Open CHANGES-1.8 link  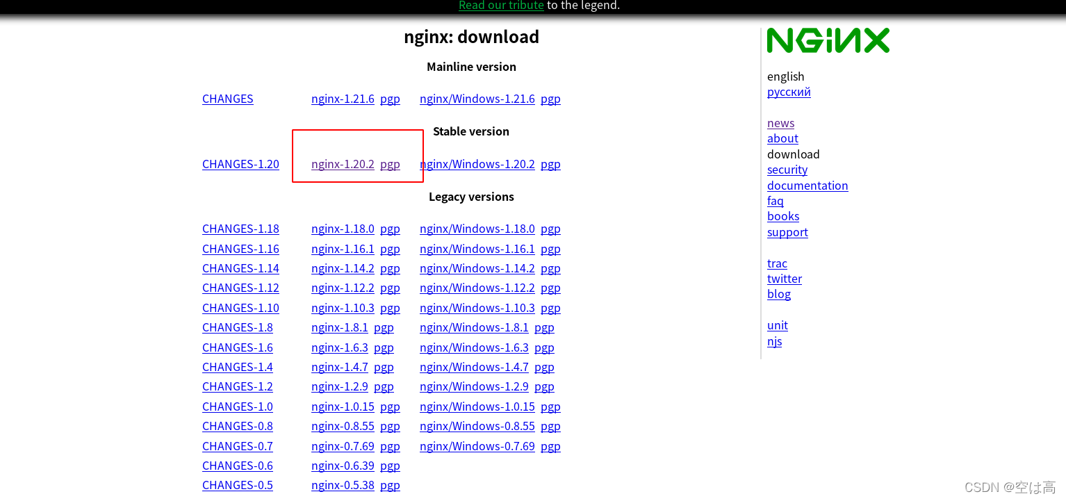coord(238,327)
